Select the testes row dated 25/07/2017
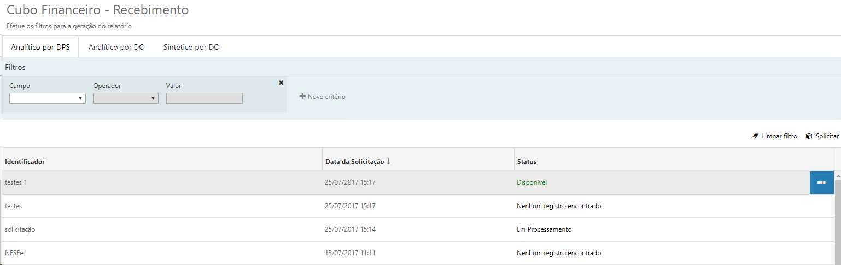841x265 pixels. point(164,206)
